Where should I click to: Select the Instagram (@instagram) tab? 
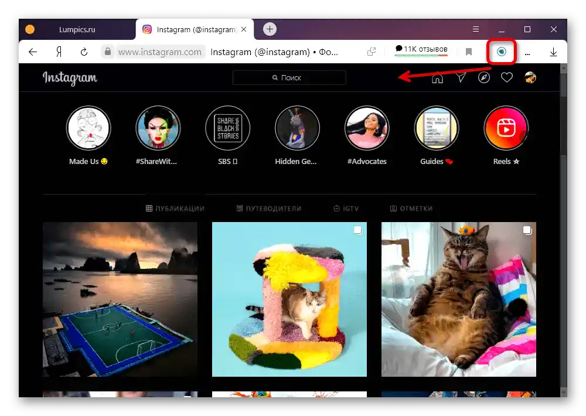coord(195,29)
